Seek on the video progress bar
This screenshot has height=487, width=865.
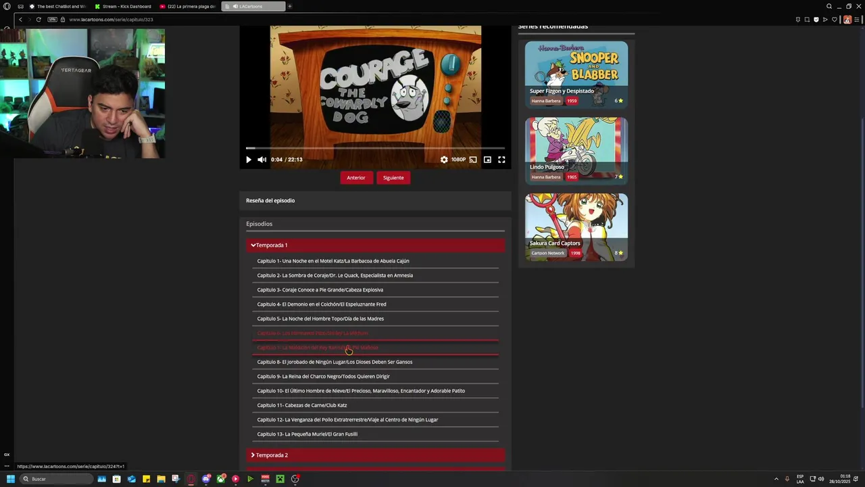[375, 147]
